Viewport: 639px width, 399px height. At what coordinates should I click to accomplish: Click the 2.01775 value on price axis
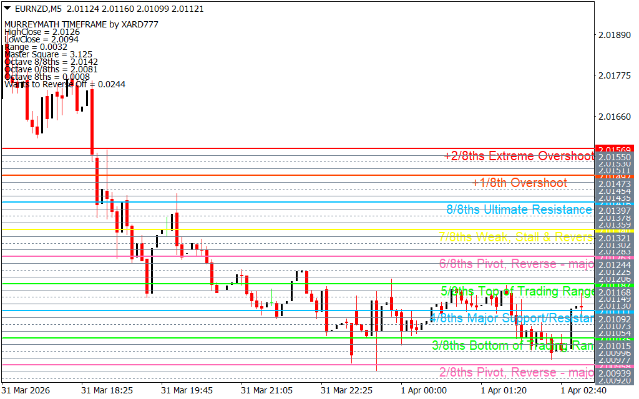[614, 75]
